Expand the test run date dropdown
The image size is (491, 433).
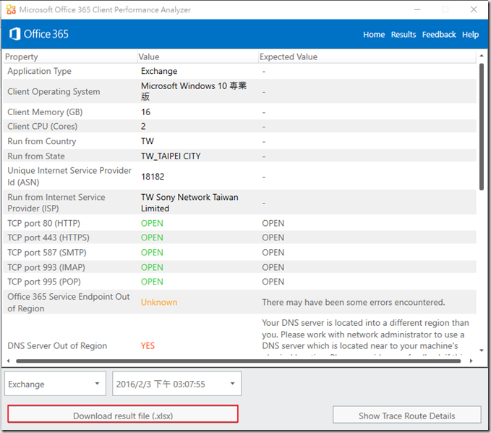tap(178, 384)
